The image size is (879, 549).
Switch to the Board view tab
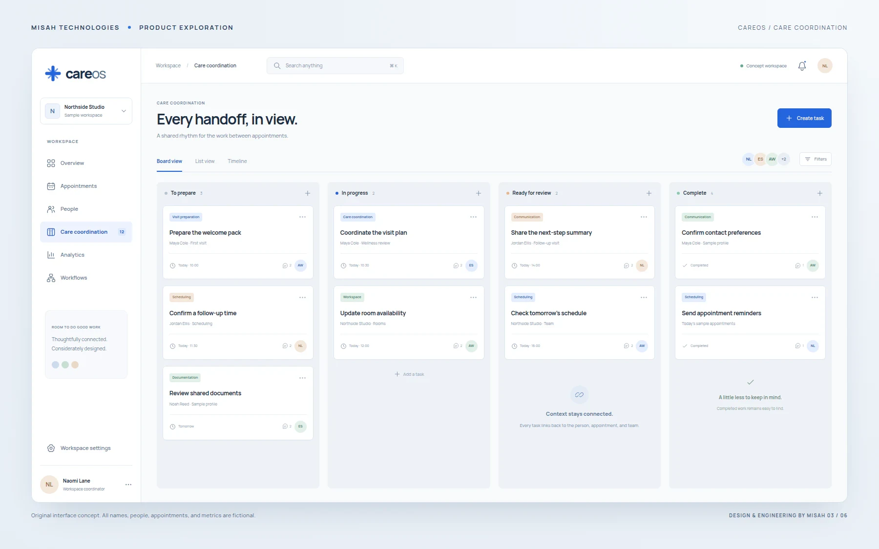click(169, 162)
